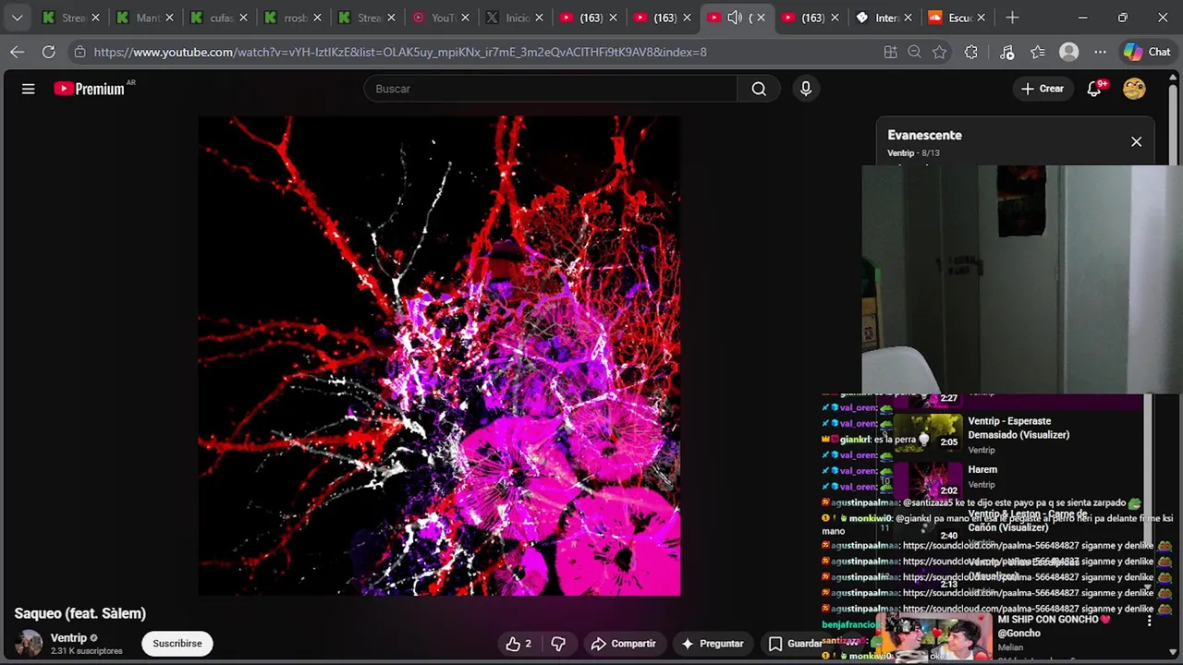
Task: Start voice search with the microphone icon
Action: point(806,89)
